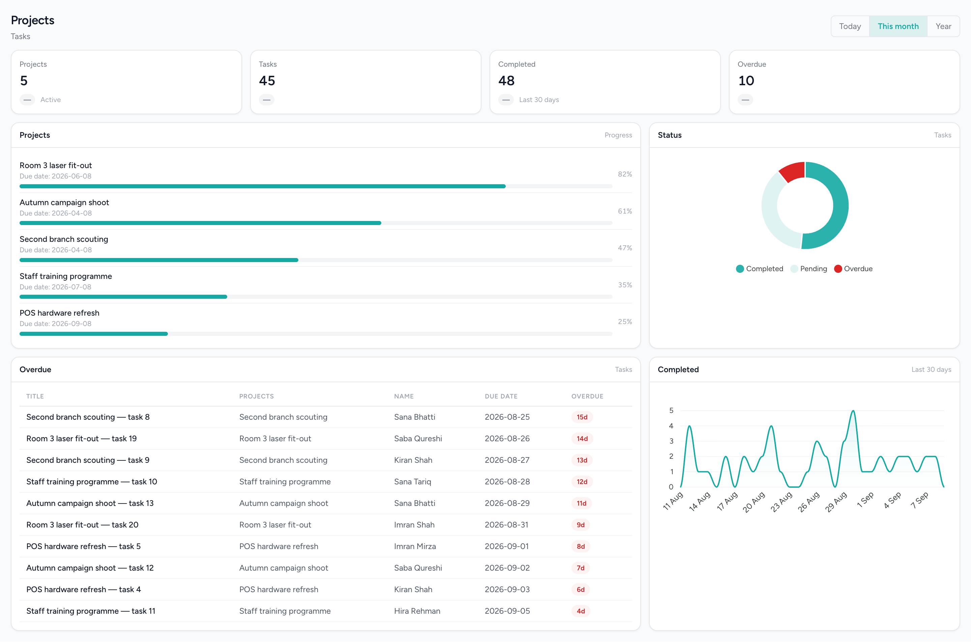
Task: Click due date 2026-09-03
Action: pos(507,589)
